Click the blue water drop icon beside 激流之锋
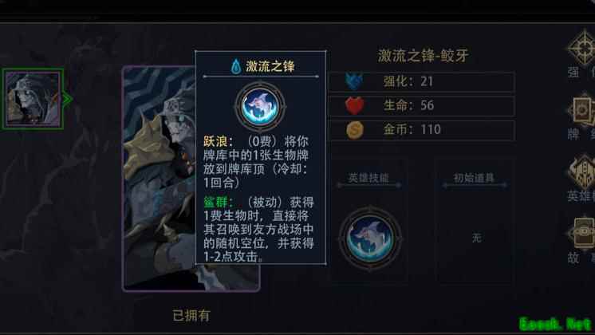The image size is (595, 335). pos(236,66)
